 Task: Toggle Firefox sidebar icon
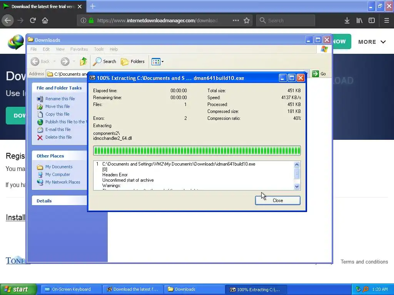372,20
